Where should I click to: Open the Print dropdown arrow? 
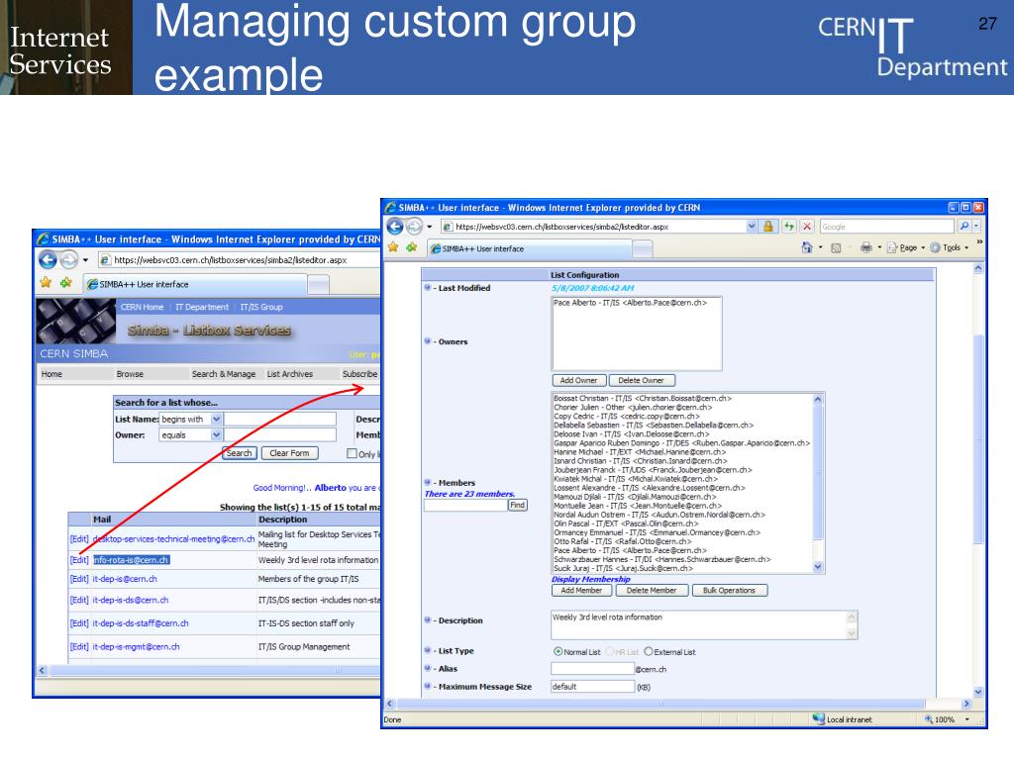click(879, 247)
